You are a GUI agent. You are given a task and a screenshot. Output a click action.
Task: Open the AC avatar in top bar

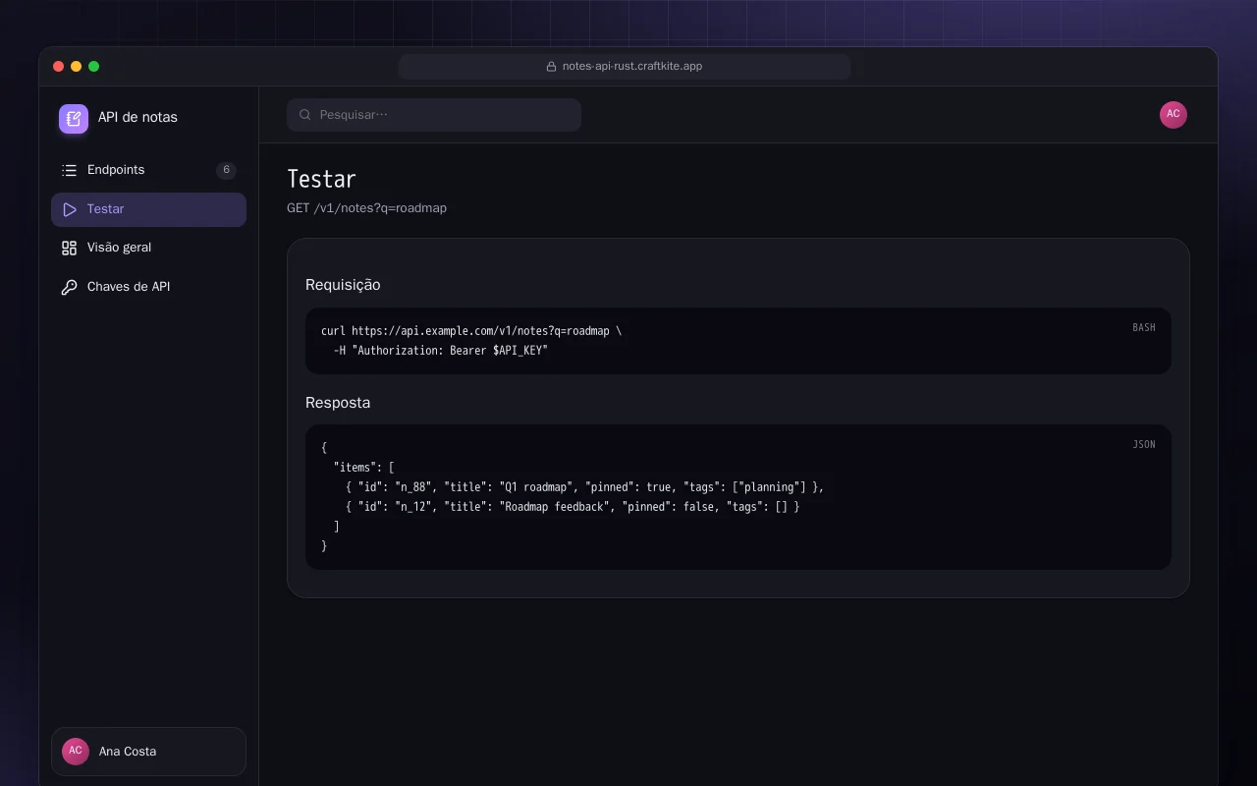point(1174,115)
